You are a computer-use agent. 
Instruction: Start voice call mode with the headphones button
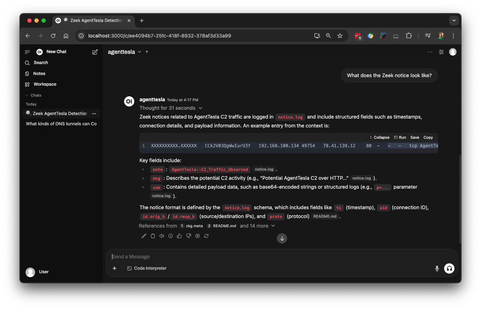449,268
